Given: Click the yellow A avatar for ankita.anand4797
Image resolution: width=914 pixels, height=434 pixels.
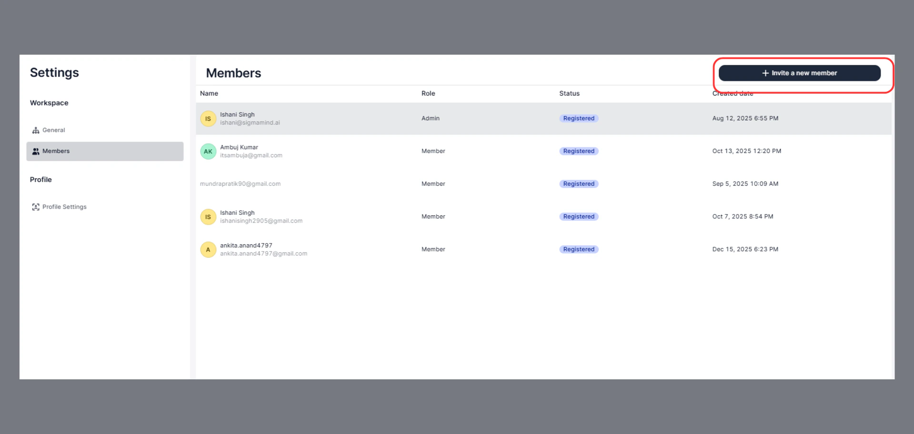Looking at the screenshot, I should tap(208, 250).
